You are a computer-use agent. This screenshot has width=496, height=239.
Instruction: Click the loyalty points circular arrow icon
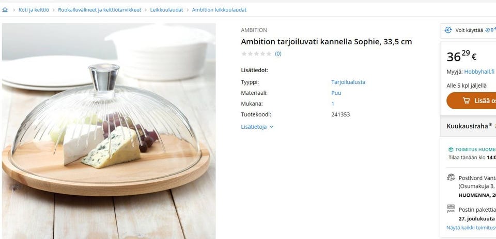[448, 30]
